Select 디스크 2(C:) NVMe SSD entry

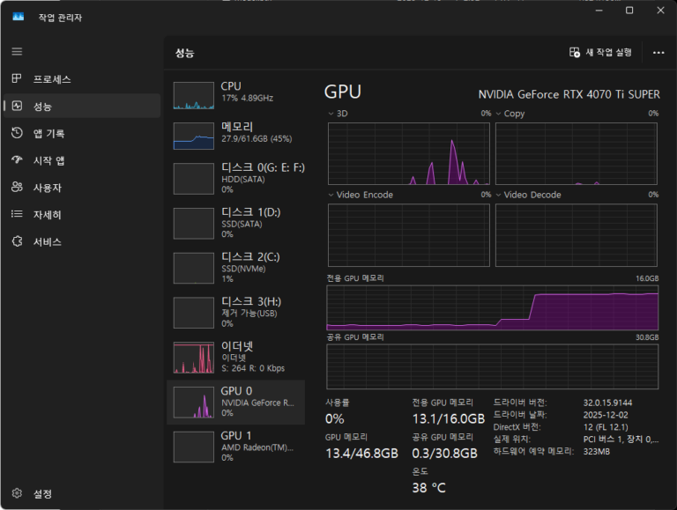pyautogui.click(x=235, y=268)
